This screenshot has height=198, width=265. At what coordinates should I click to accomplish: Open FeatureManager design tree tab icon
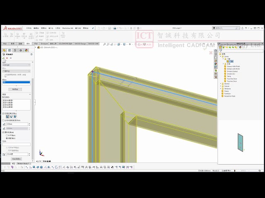[4, 50]
